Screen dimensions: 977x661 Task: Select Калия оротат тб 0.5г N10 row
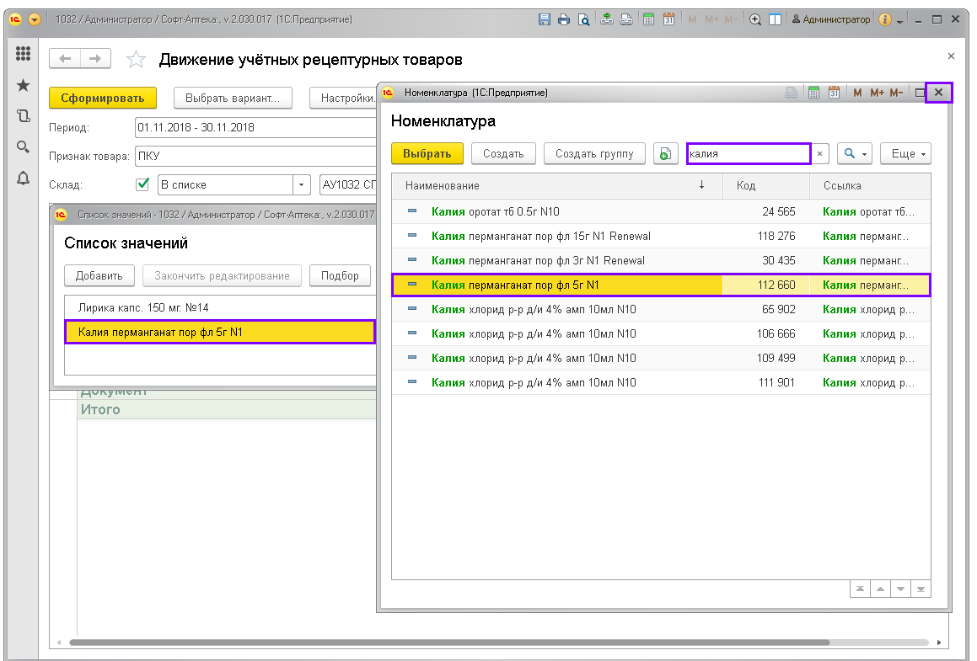click(556, 212)
